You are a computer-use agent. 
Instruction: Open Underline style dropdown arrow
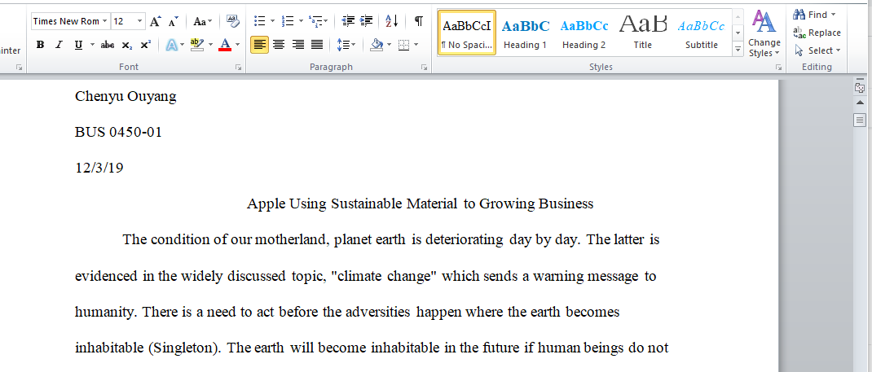(92, 45)
